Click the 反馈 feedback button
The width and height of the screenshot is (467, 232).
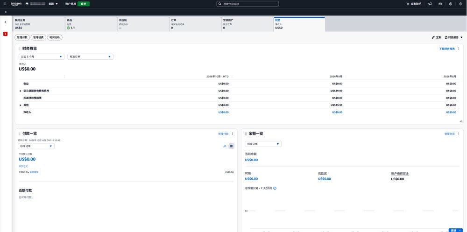(453, 230)
